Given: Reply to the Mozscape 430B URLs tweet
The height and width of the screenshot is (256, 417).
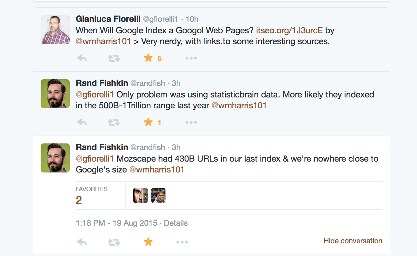Looking at the screenshot, I should click(x=82, y=242).
